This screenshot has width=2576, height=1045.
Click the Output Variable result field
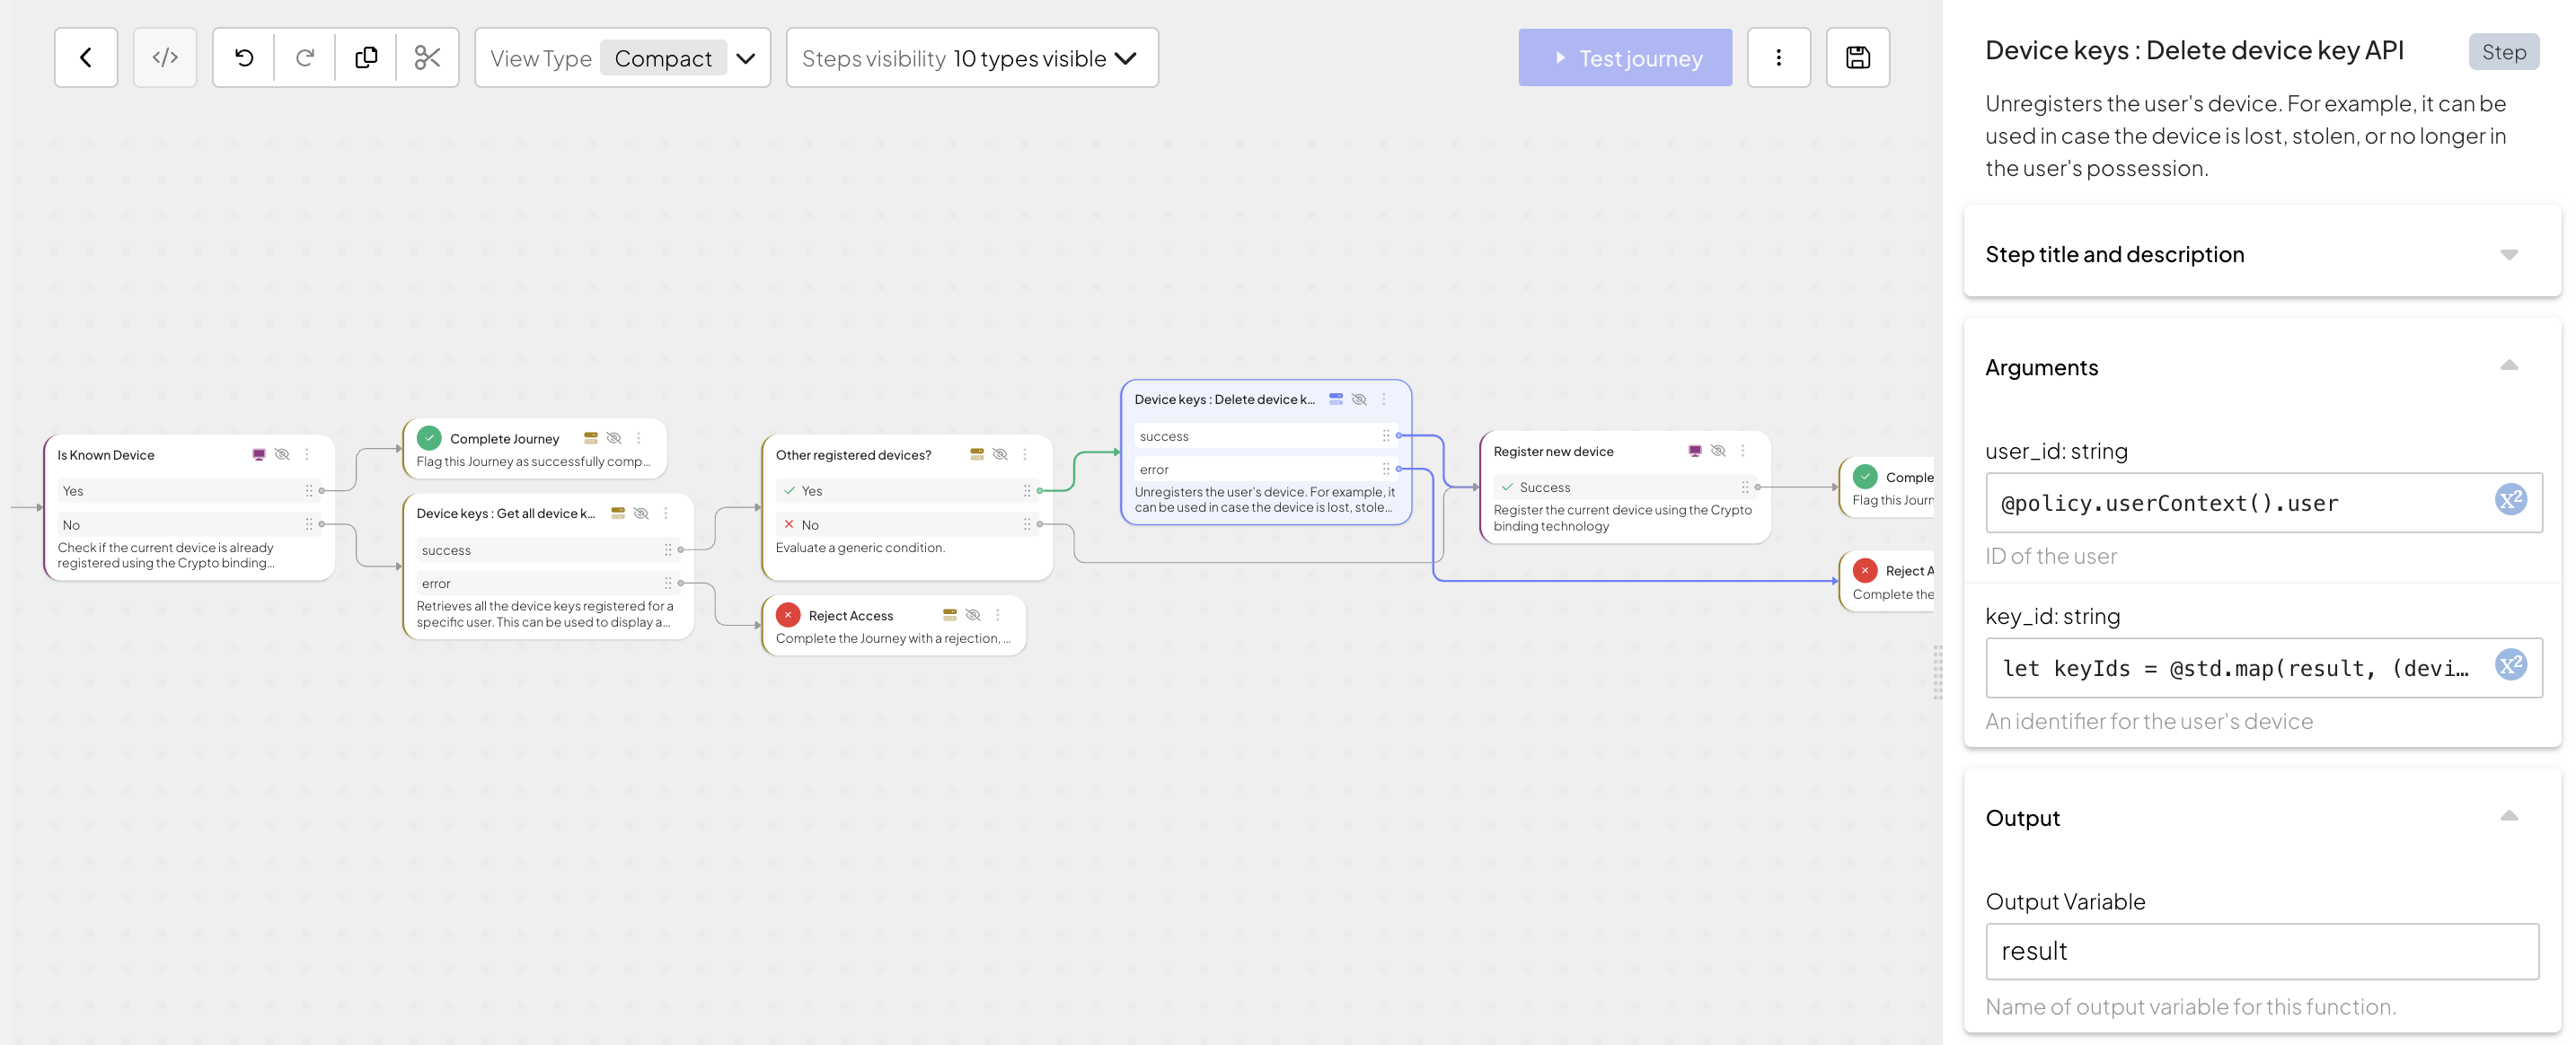[2261, 951]
